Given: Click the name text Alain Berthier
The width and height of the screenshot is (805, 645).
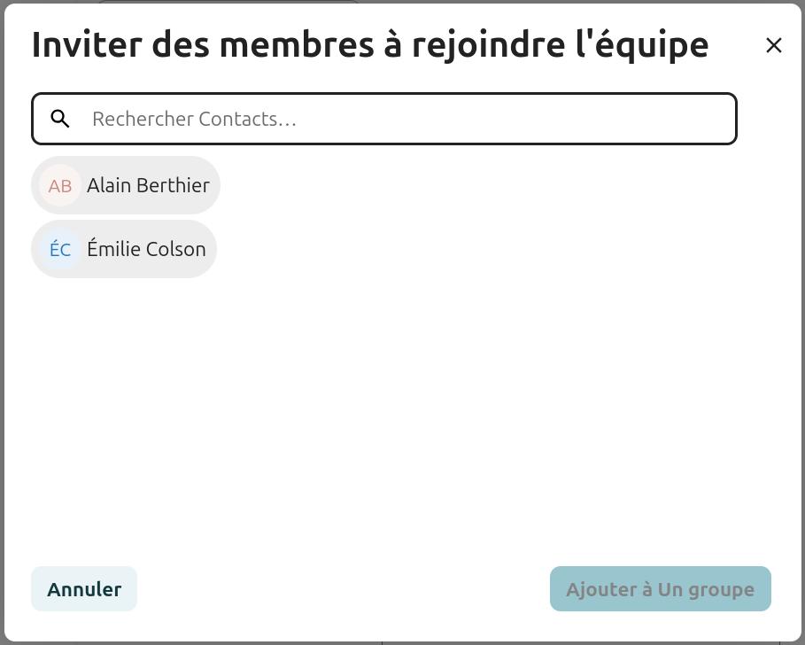Looking at the screenshot, I should pos(148,185).
